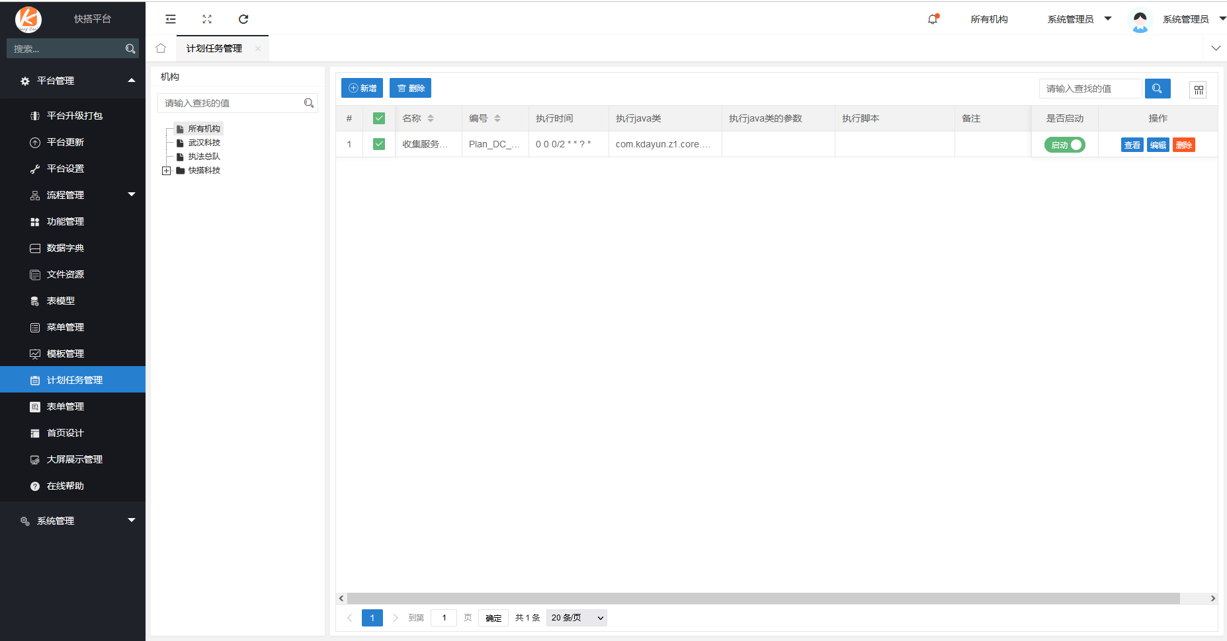Screen dimensions: 1227x641
Task: Go to home tab icon
Action: [161, 48]
